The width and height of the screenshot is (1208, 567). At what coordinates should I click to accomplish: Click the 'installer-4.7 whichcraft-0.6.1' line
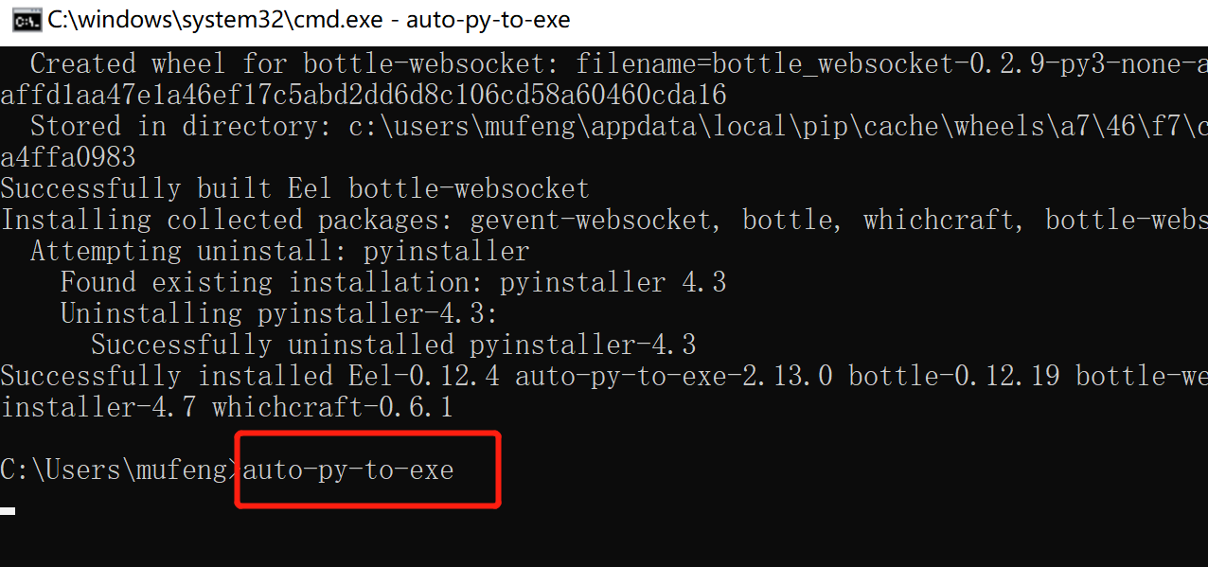pyautogui.click(x=227, y=408)
